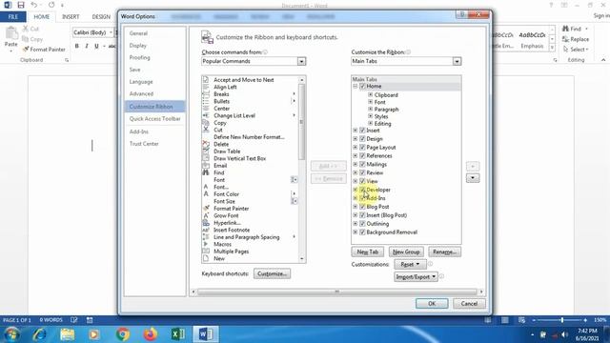Image resolution: width=610 pixels, height=343 pixels.
Task: Click the Format Painter brush icon
Action: 26,50
